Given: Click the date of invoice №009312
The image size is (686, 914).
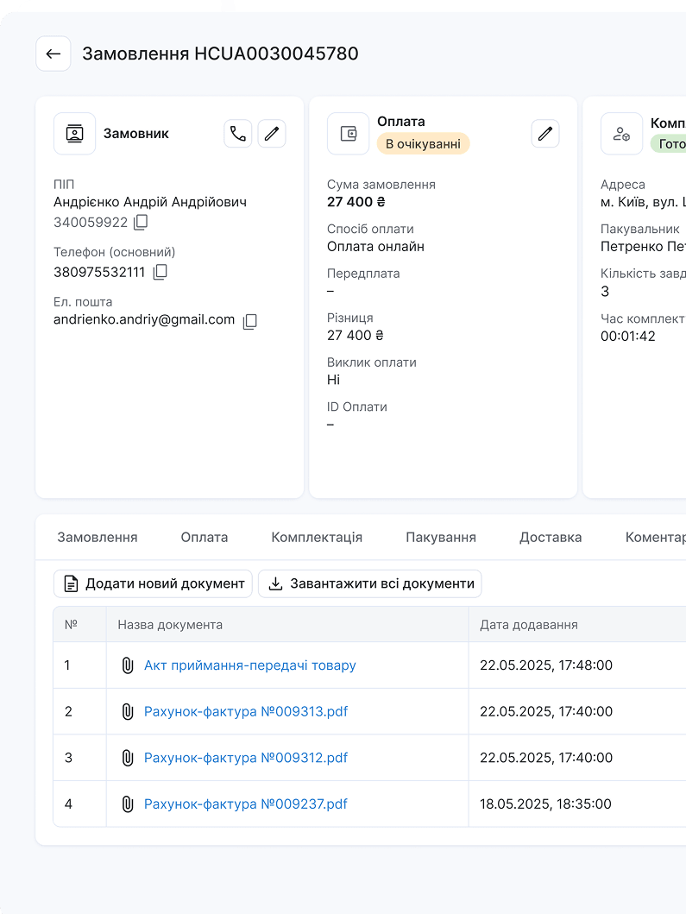Looking at the screenshot, I should 546,758.
